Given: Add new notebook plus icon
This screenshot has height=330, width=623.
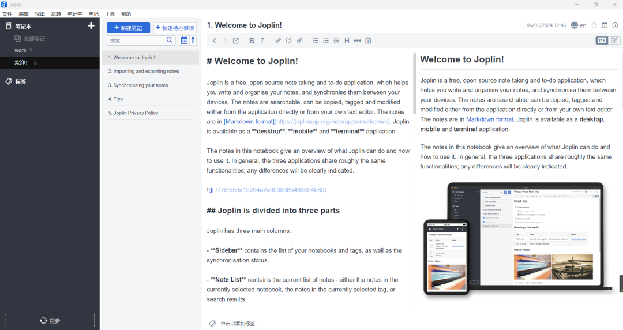Looking at the screenshot, I should (91, 26).
